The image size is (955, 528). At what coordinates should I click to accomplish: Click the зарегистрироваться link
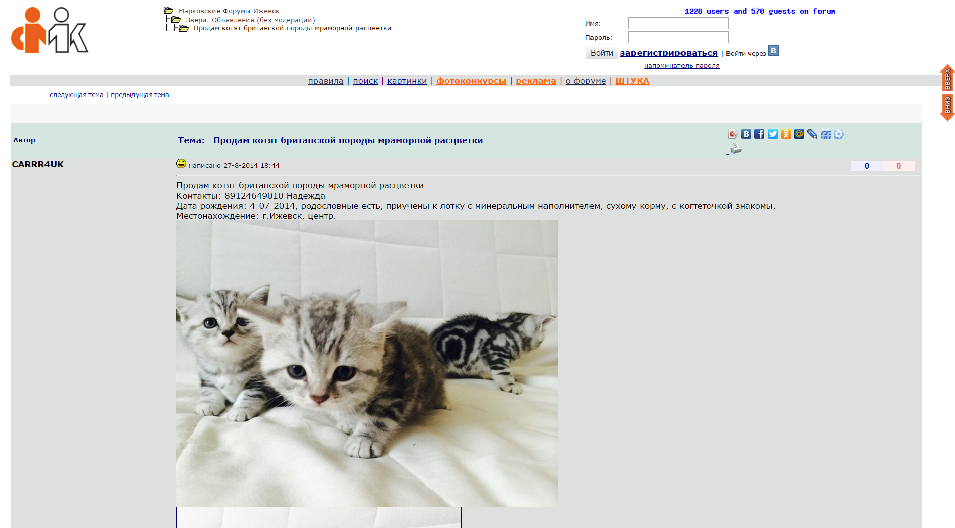(x=669, y=53)
